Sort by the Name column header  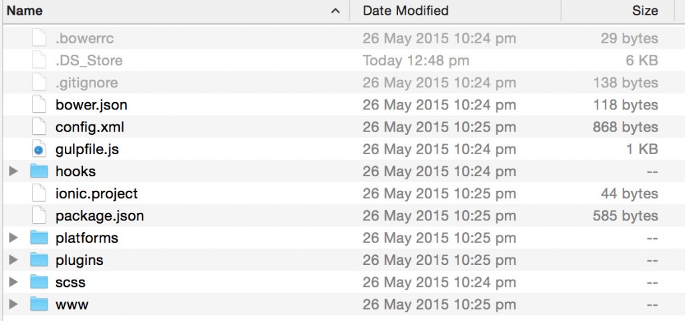tap(25, 11)
